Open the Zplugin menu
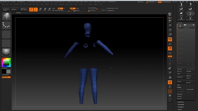Image resolution: width=198 pixels, height=111 pixels. [96, 4]
